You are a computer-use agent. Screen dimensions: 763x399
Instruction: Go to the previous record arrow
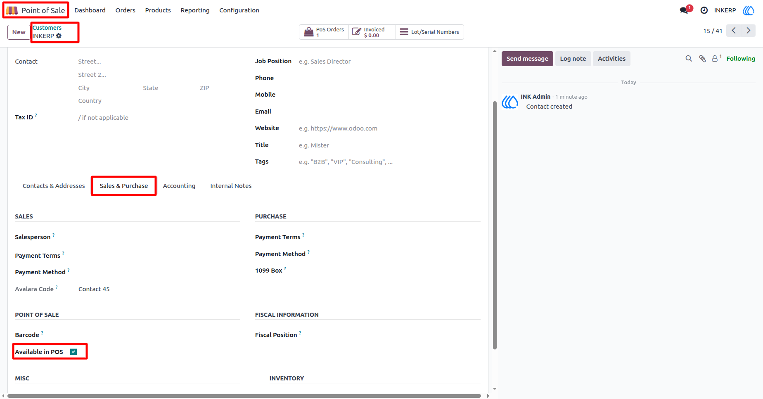click(734, 31)
